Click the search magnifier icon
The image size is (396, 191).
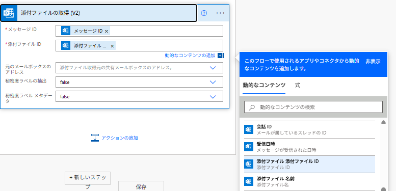coord(252,107)
